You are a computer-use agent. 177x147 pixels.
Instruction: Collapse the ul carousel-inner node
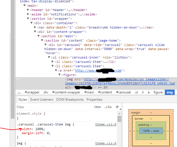click(49, 57)
